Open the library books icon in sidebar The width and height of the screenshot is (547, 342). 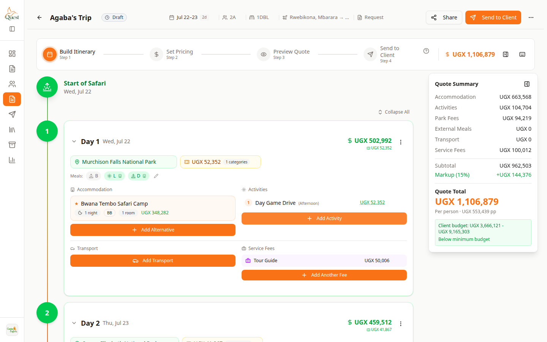click(12, 130)
